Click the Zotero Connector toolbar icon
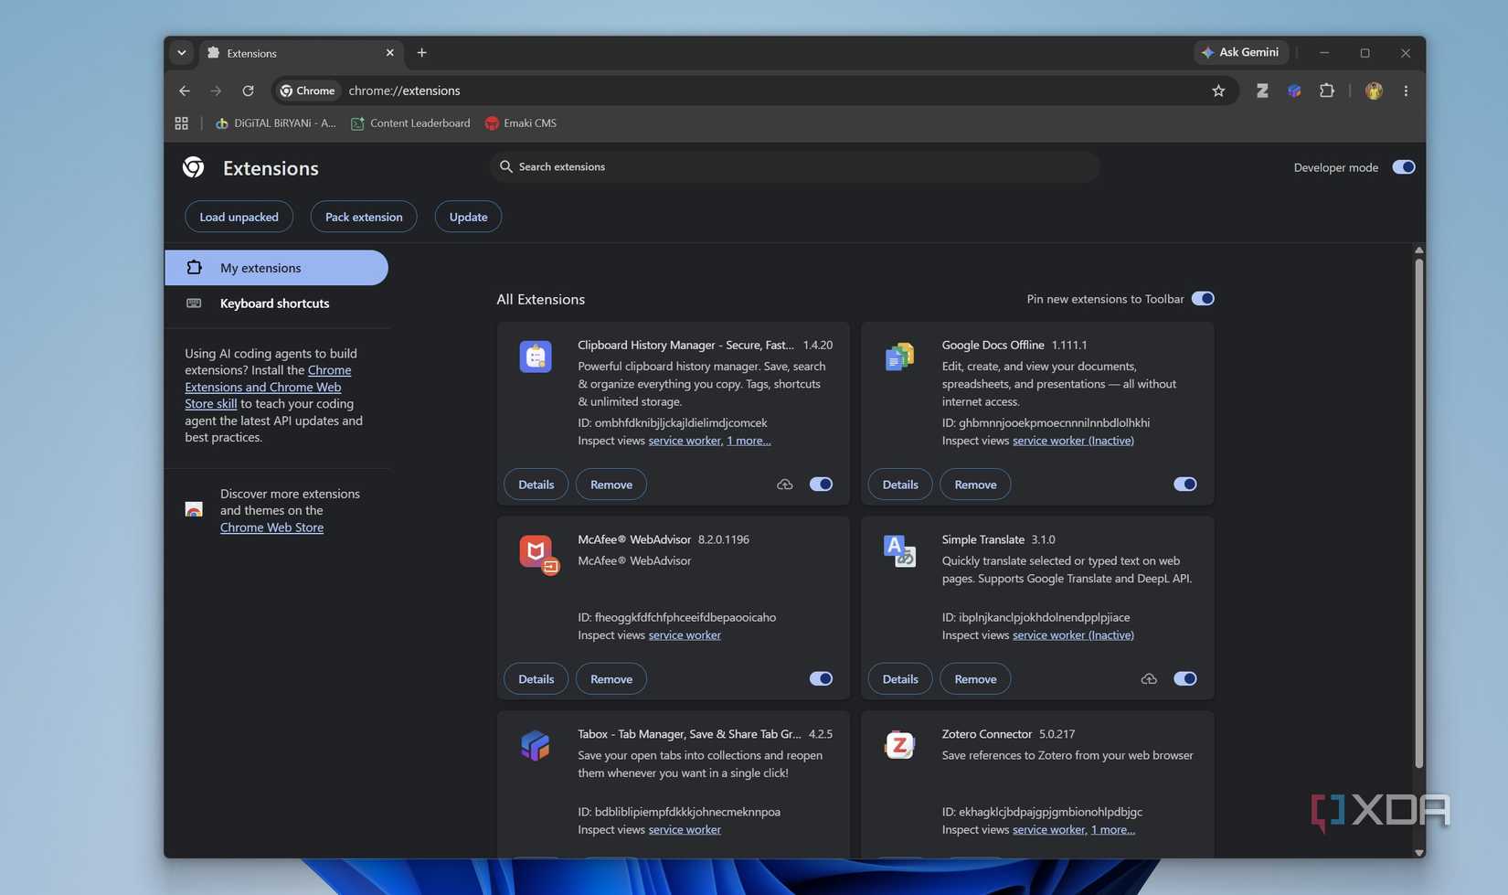The height and width of the screenshot is (895, 1508). coord(1262,91)
